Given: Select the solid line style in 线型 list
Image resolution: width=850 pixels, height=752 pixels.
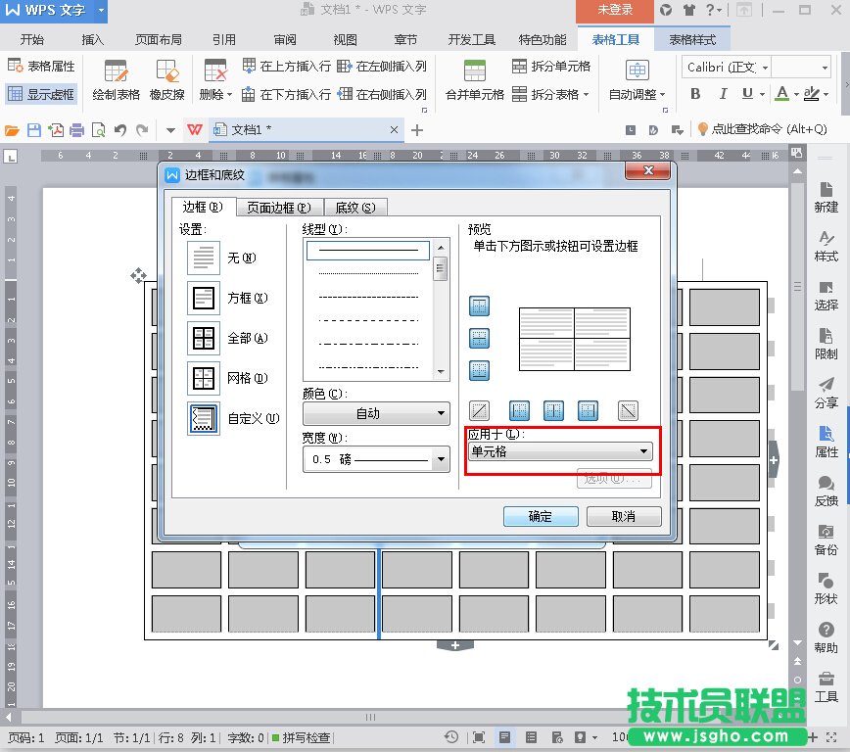Looking at the screenshot, I should [368, 251].
